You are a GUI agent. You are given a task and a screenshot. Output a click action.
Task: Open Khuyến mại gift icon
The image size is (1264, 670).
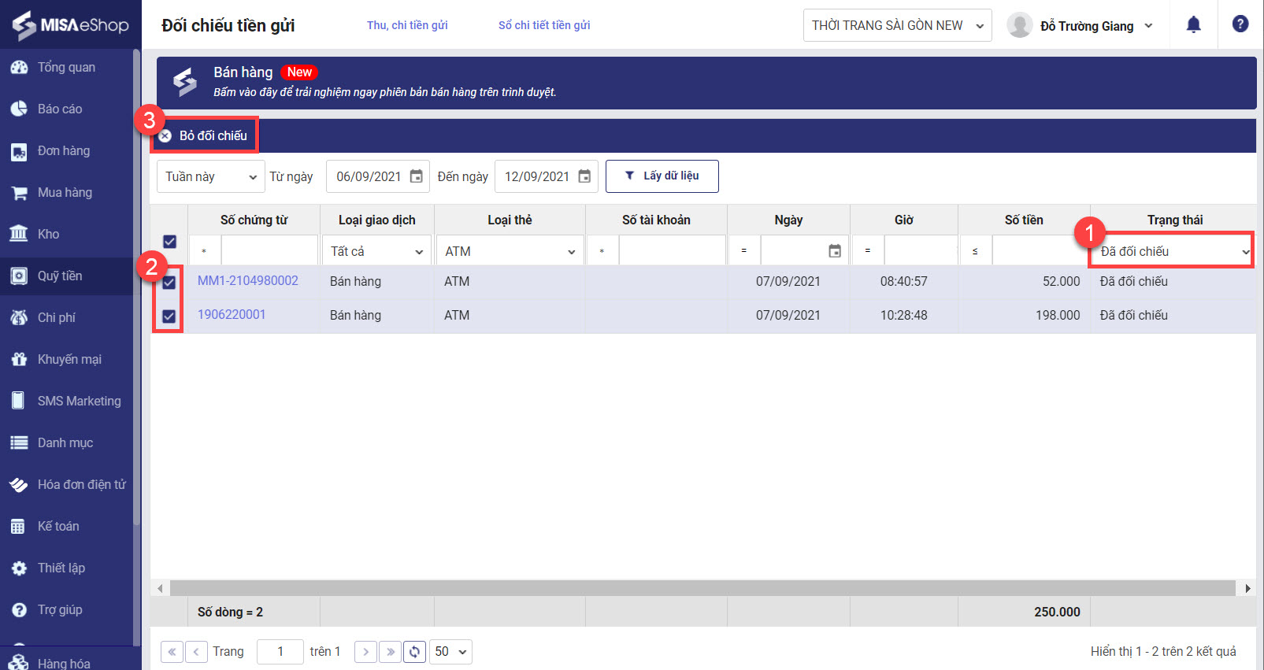point(19,360)
